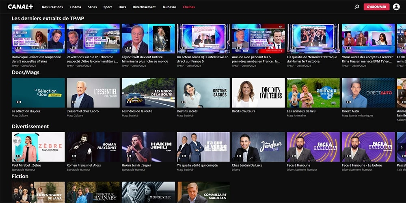Open the Face à Hanouna Le Before thumbnail
Screen dimensions: 406x203
pyautogui.click(x=369, y=147)
